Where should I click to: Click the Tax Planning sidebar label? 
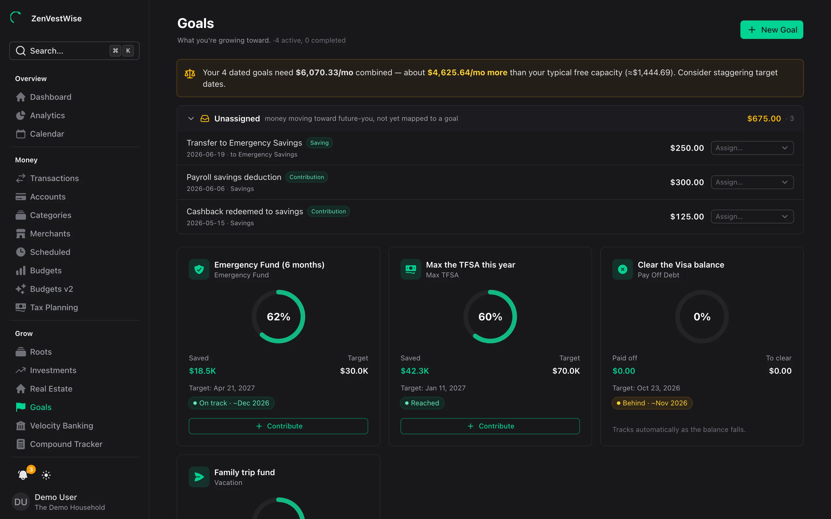54,308
